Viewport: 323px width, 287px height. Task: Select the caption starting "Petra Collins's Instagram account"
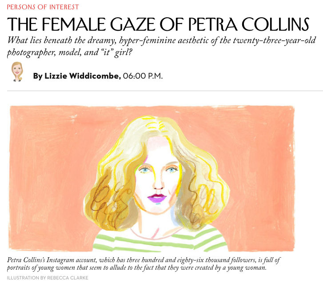[144, 264]
